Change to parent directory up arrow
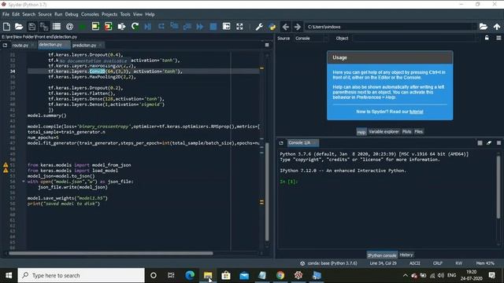The width and height of the screenshot is (504, 283). click(x=497, y=27)
